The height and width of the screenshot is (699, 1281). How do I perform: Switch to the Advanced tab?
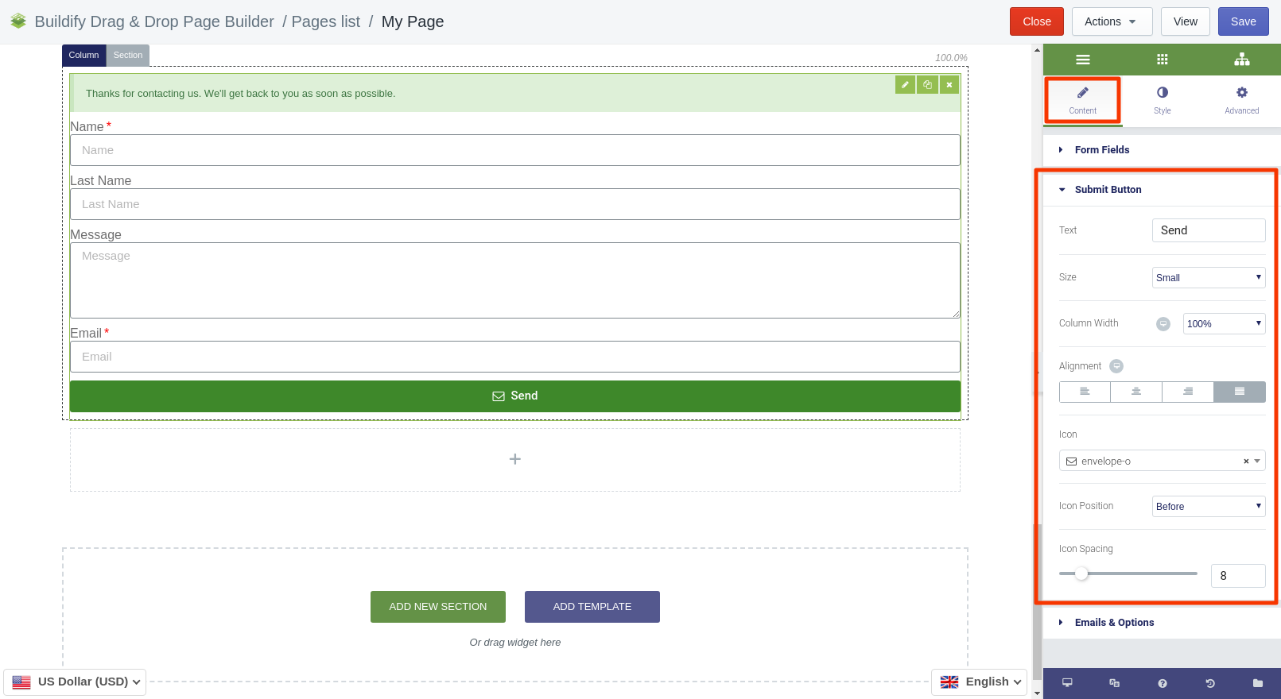click(x=1241, y=100)
